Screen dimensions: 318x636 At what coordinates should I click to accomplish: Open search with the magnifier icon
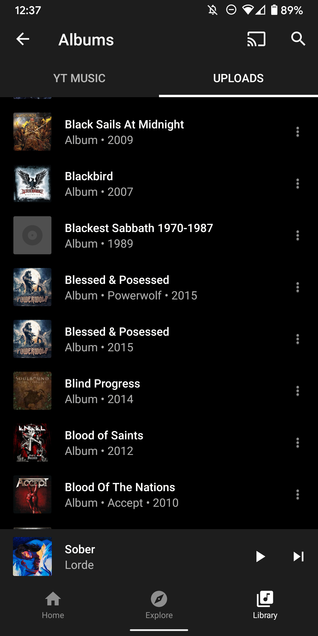point(298,39)
